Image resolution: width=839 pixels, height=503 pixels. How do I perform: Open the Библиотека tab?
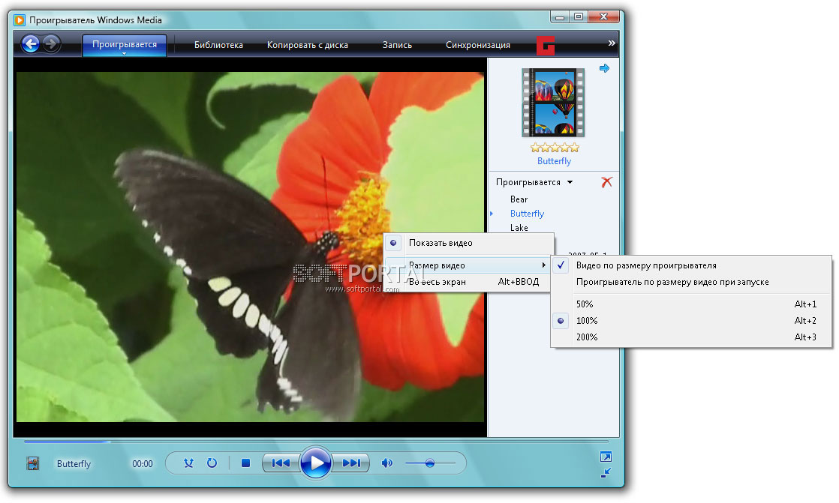218,45
